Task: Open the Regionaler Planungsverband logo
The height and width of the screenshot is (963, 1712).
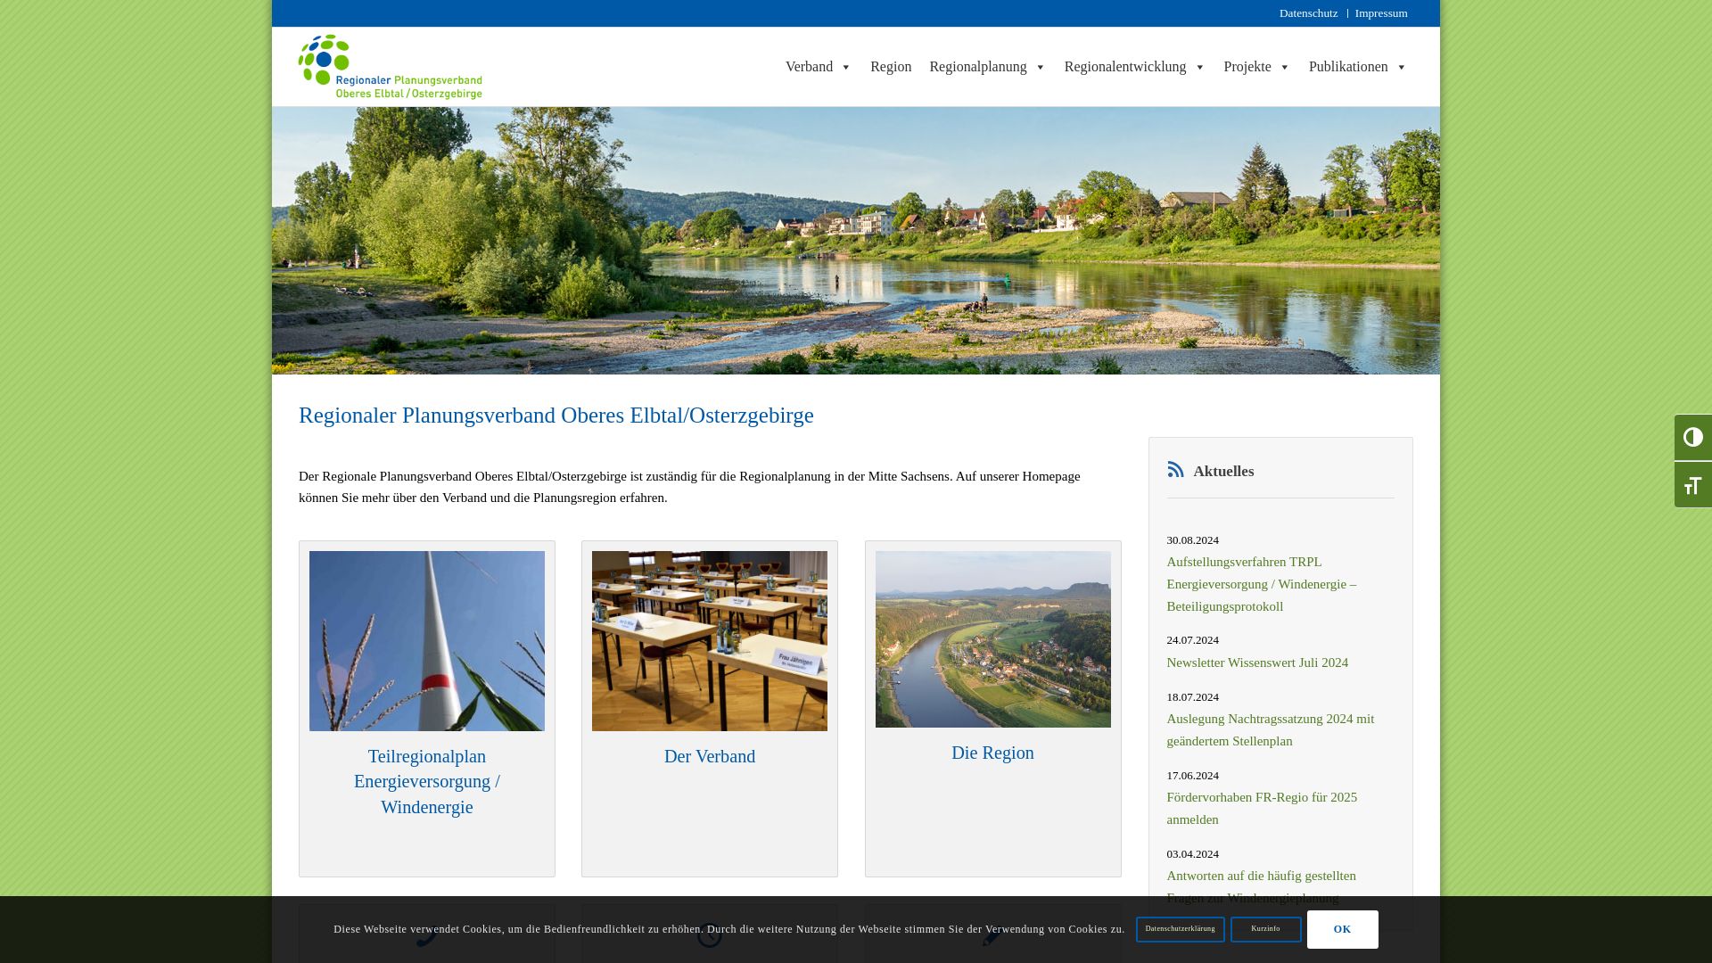Action: 391,67
